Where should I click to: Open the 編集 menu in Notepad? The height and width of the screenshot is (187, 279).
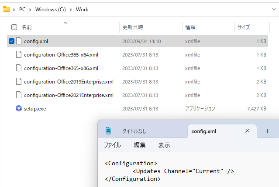pos(140,145)
